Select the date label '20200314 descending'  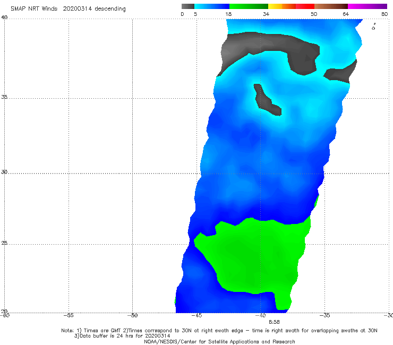[x=94, y=9]
